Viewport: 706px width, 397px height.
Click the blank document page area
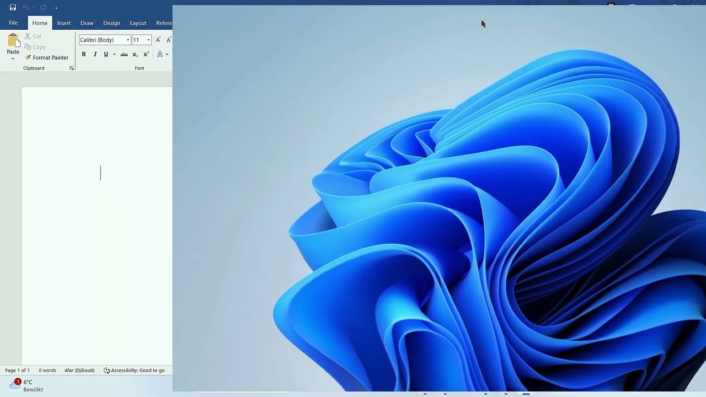click(x=97, y=226)
